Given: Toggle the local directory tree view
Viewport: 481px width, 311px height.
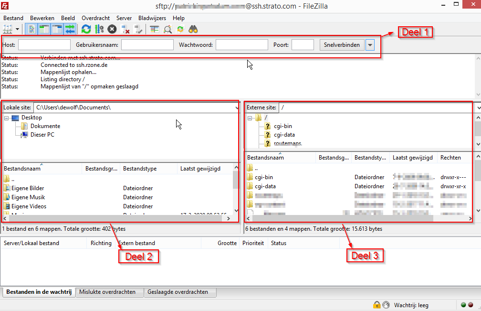Looking at the screenshot, I should [x=43, y=29].
